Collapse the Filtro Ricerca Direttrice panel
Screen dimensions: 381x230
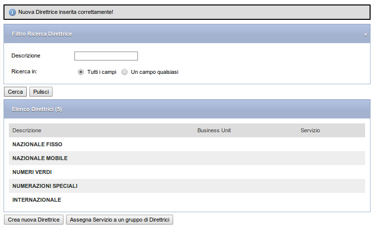click(x=366, y=35)
